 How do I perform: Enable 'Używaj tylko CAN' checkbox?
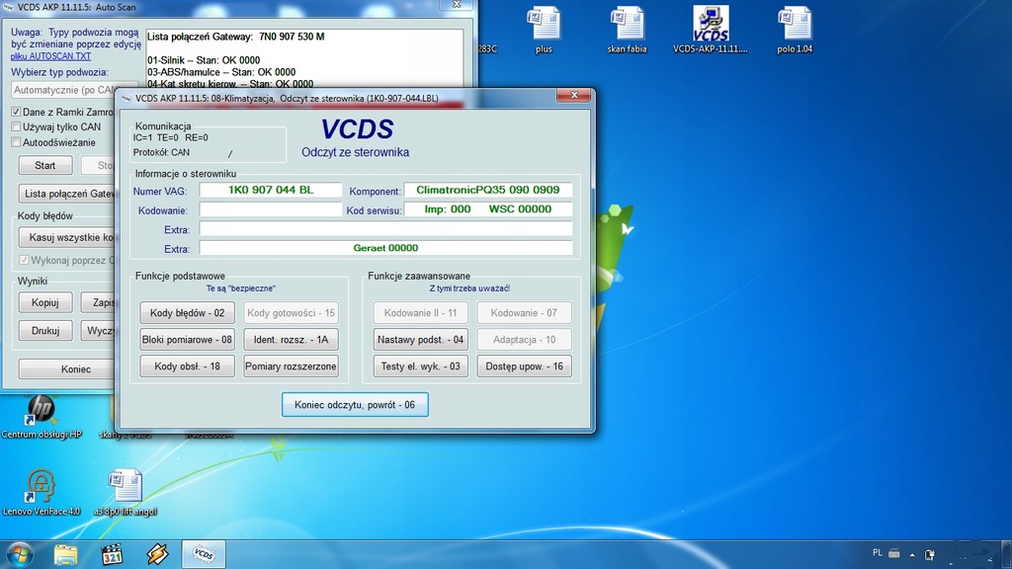(16, 127)
